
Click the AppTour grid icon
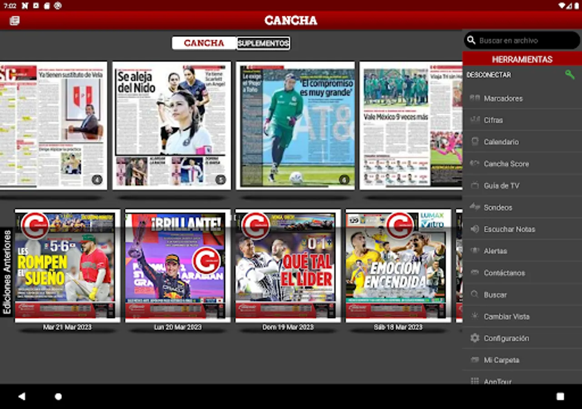coord(475,381)
